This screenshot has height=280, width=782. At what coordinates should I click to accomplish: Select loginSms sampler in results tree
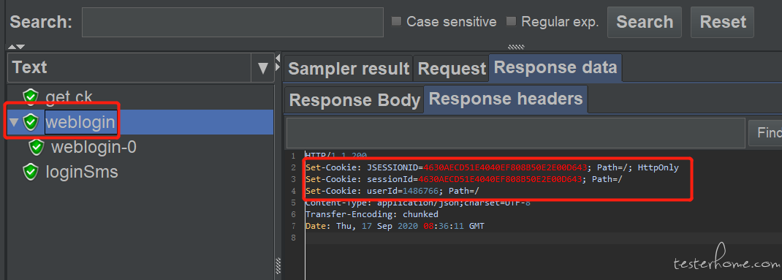tap(82, 173)
